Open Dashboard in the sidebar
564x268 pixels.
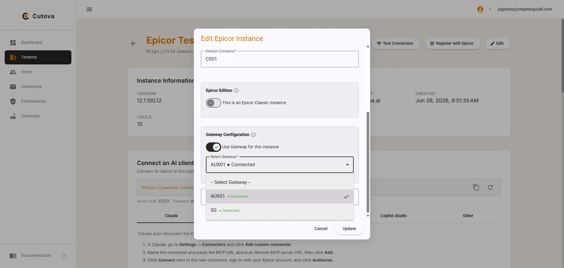click(38, 43)
